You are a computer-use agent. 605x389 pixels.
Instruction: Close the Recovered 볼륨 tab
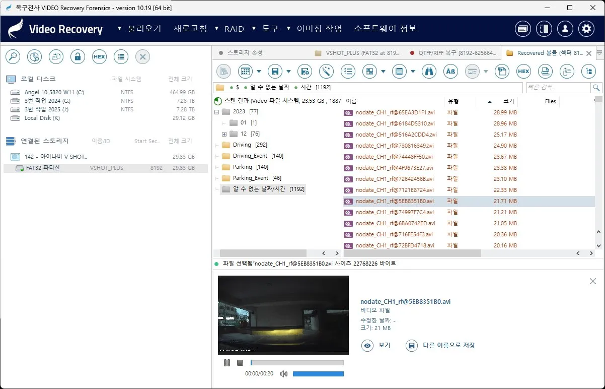point(590,53)
